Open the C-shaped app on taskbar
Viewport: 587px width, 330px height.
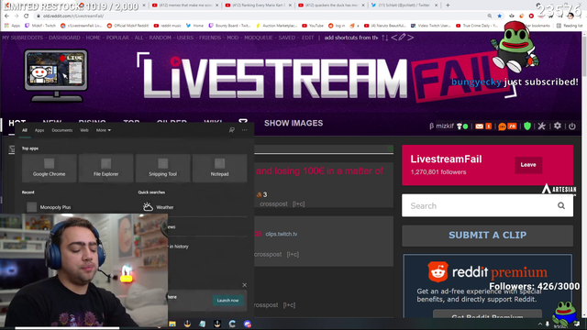(232, 324)
